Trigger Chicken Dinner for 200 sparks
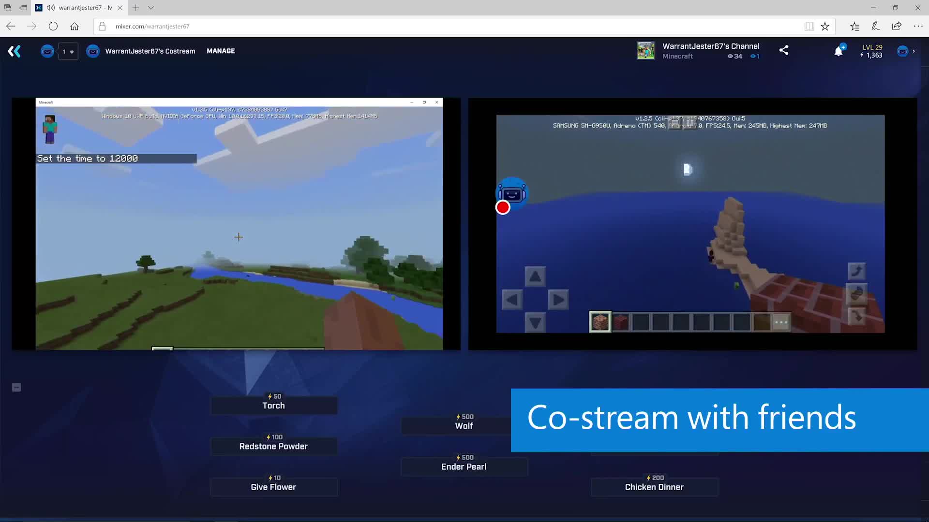 (654, 487)
